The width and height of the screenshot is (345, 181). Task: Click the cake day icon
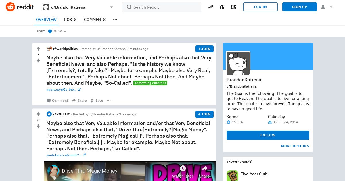pyautogui.click(x=270, y=122)
